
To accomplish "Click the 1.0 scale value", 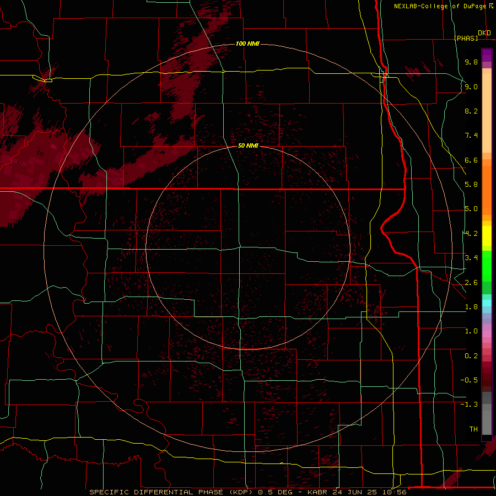I will pyautogui.click(x=471, y=331).
